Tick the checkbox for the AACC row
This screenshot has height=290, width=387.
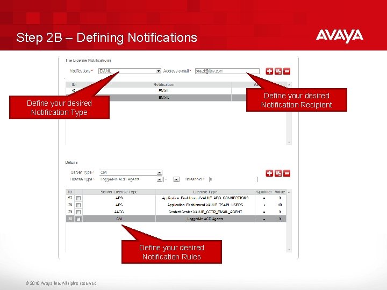(78, 212)
